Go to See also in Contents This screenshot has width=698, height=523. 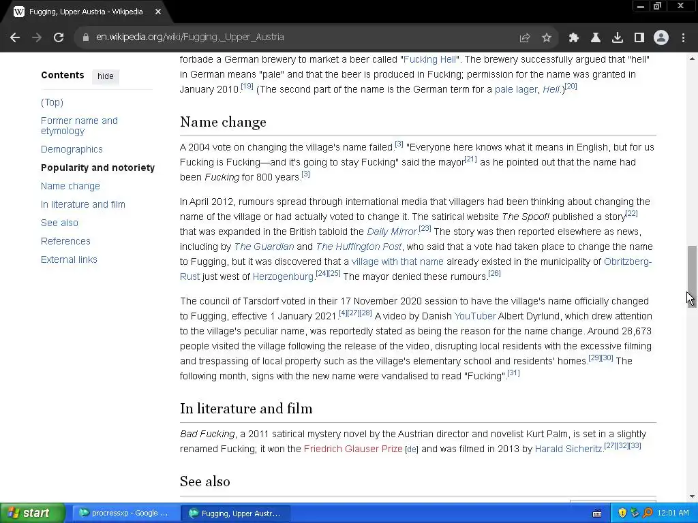point(60,223)
